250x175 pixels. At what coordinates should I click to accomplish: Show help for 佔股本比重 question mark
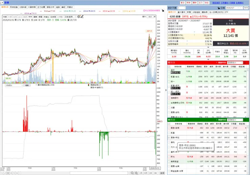point(187,41)
